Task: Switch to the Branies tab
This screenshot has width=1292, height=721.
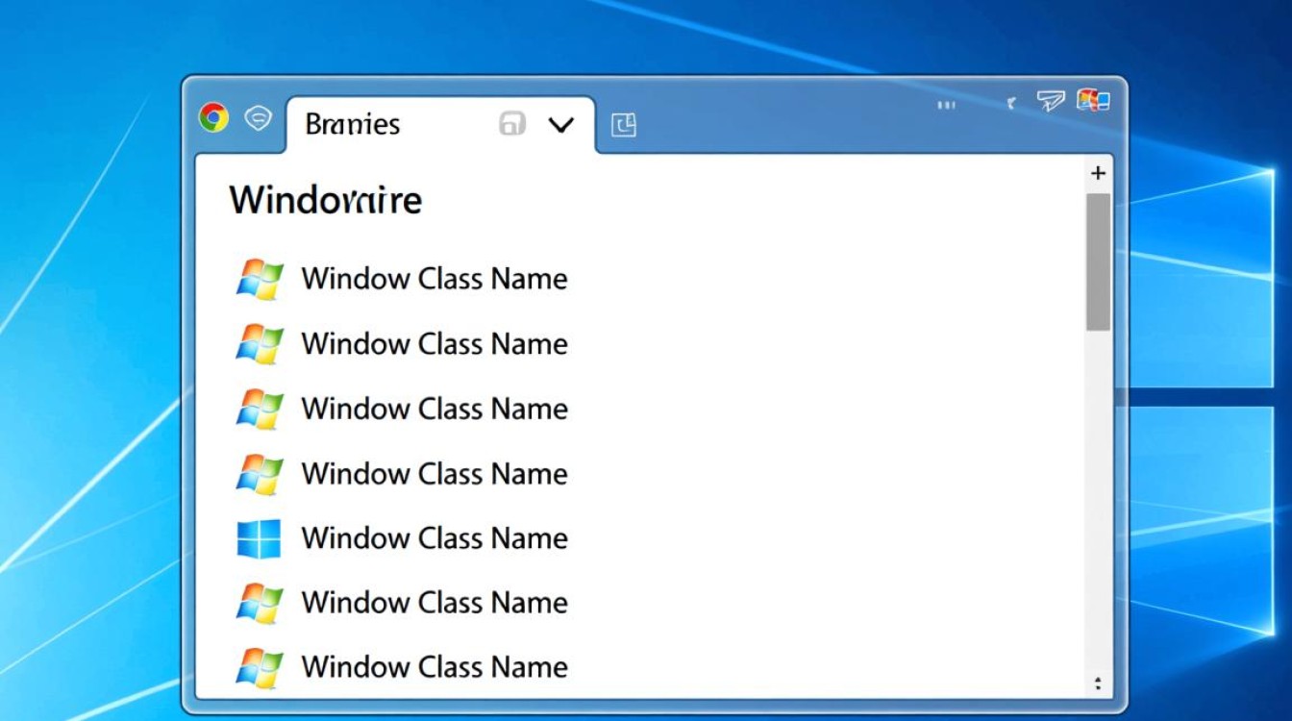Action: 353,125
